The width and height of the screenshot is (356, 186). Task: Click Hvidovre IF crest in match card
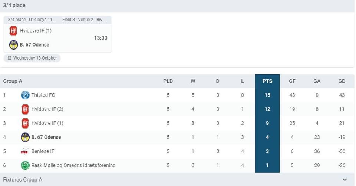coord(13,31)
